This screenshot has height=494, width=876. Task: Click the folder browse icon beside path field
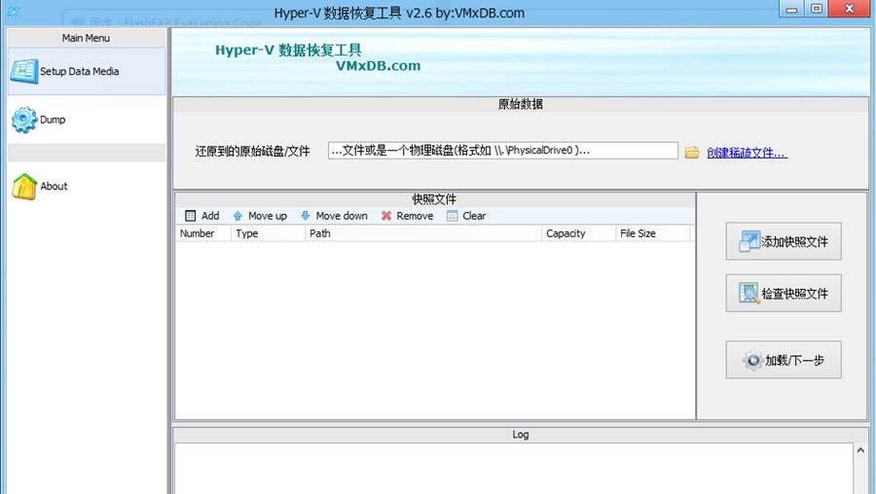(692, 152)
